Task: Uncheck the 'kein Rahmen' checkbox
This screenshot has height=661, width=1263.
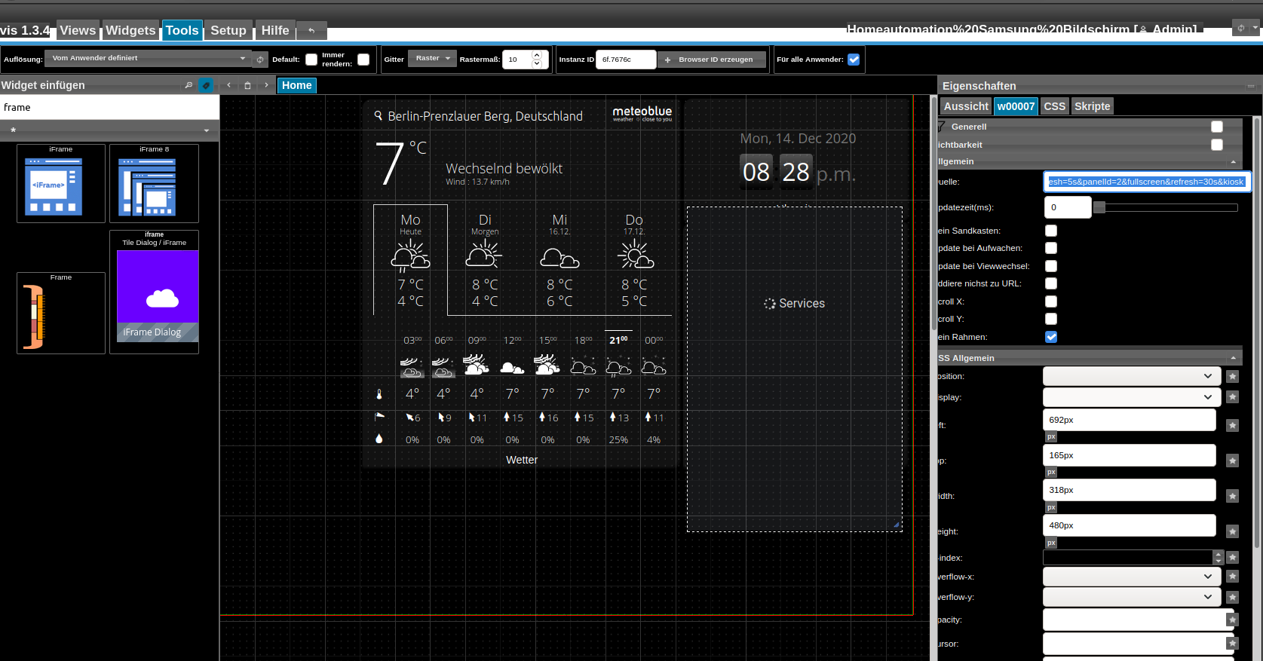Action: (1051, 337)
